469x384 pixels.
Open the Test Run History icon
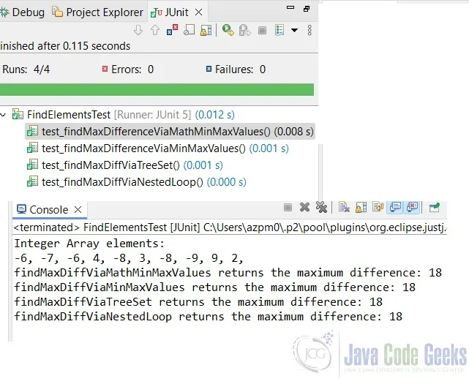click(x=279, y=30)
